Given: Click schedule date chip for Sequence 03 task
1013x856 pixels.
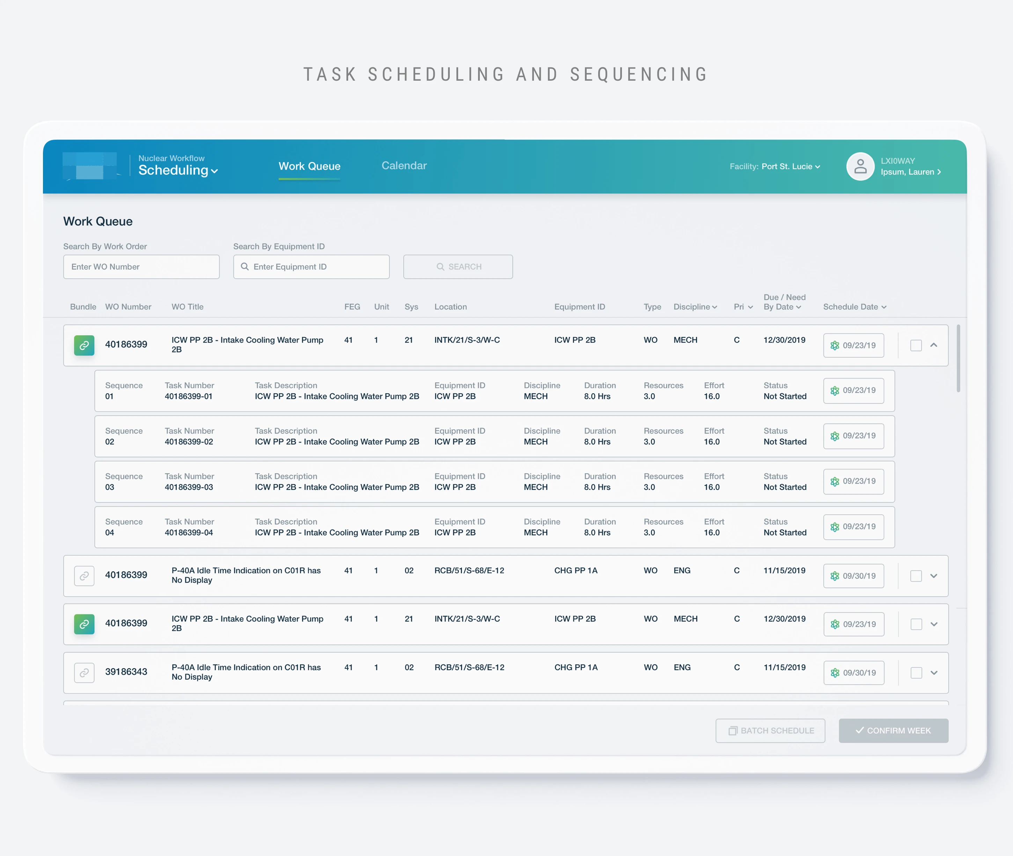Looking at the screenshot, I should [x=853, y=481].
